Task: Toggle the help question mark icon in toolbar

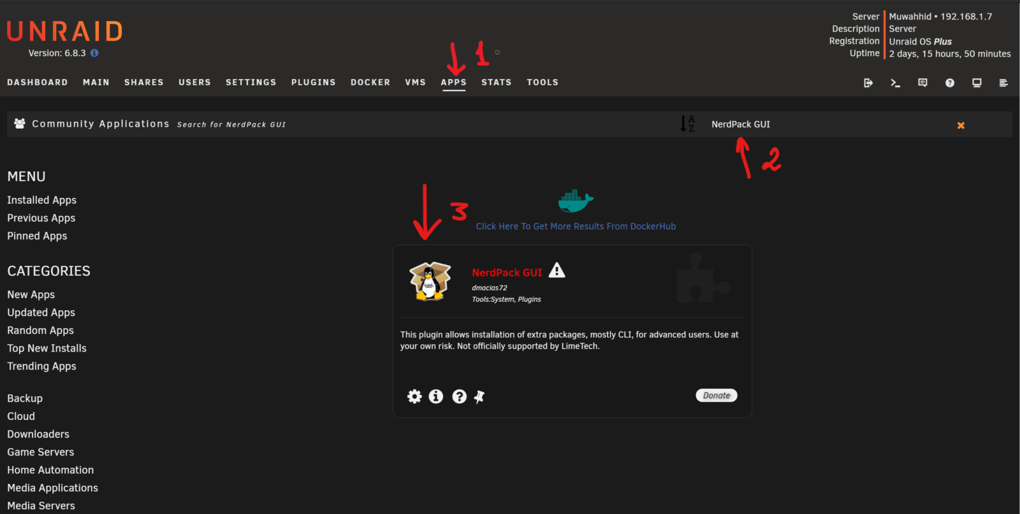Action: click(950, 83)
